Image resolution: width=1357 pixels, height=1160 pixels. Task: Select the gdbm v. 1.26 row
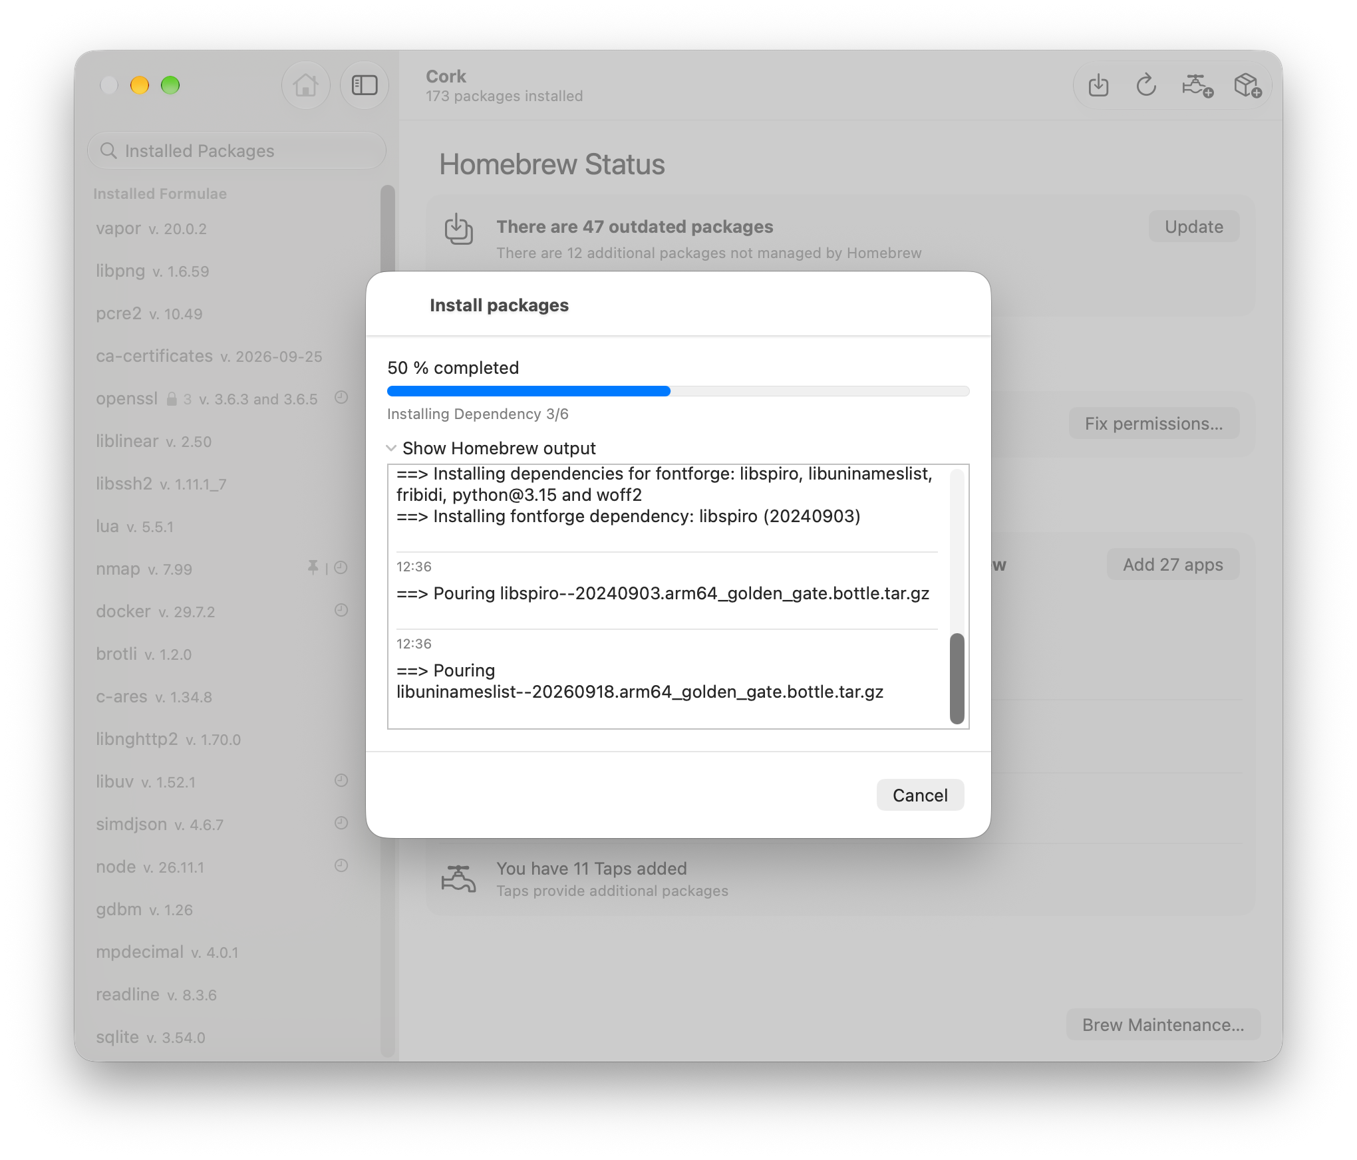point(222,910)
